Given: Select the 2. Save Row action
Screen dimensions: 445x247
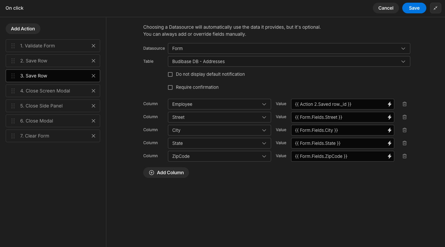Looking at the screenshot, I should 53,61.
